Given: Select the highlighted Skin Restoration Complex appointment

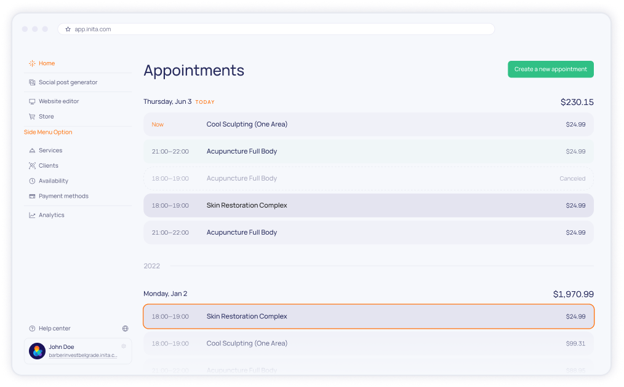Looking at the screenshot, I should pos(368,316).
